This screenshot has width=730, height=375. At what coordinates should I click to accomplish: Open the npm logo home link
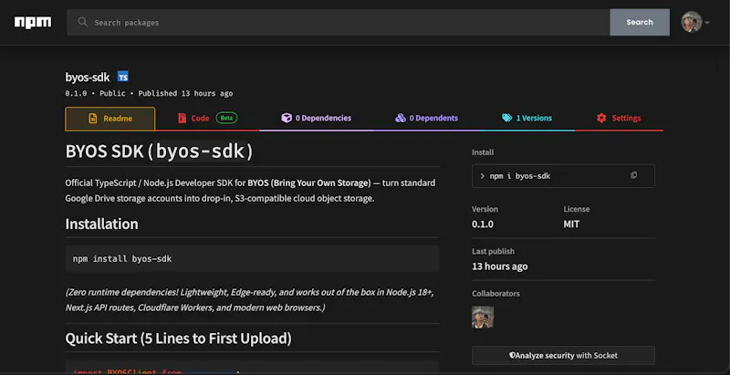(x=33, y=22)
